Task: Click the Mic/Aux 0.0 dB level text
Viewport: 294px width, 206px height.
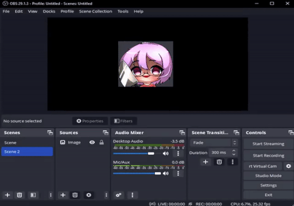Action: (178, 162)
